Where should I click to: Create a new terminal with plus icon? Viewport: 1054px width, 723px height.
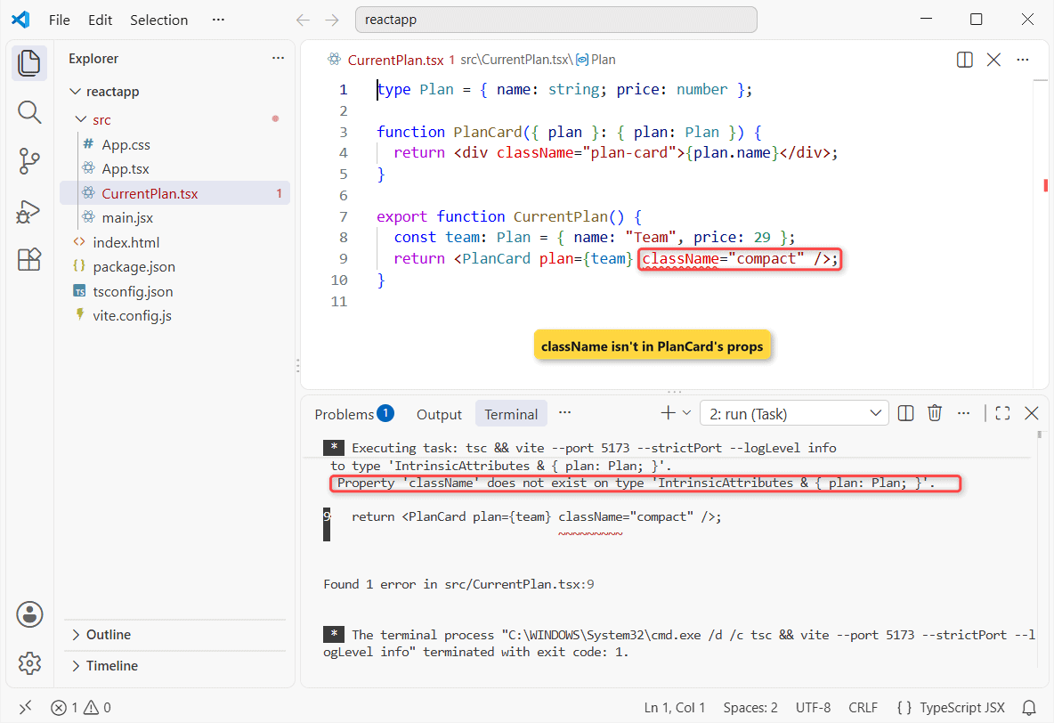(x=669, y=413)
